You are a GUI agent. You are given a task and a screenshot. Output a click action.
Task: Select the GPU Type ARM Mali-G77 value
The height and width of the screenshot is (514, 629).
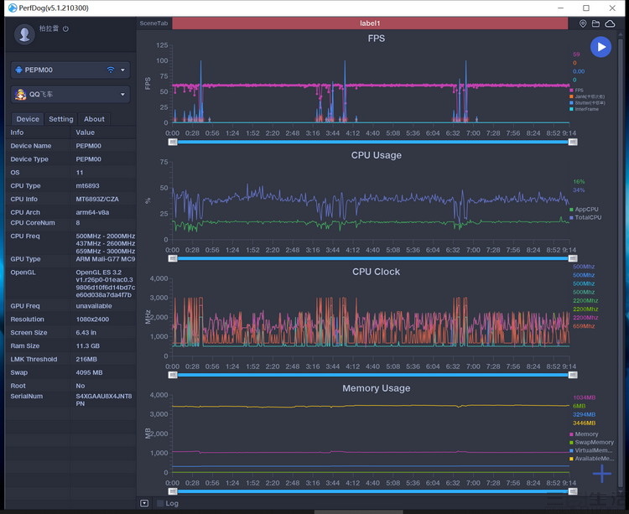[x=106, y=259]
